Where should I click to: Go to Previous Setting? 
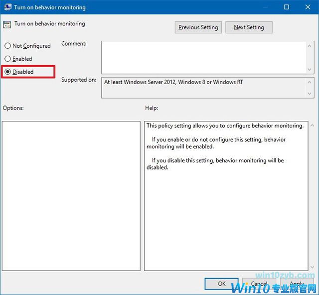tap(198, 27)
